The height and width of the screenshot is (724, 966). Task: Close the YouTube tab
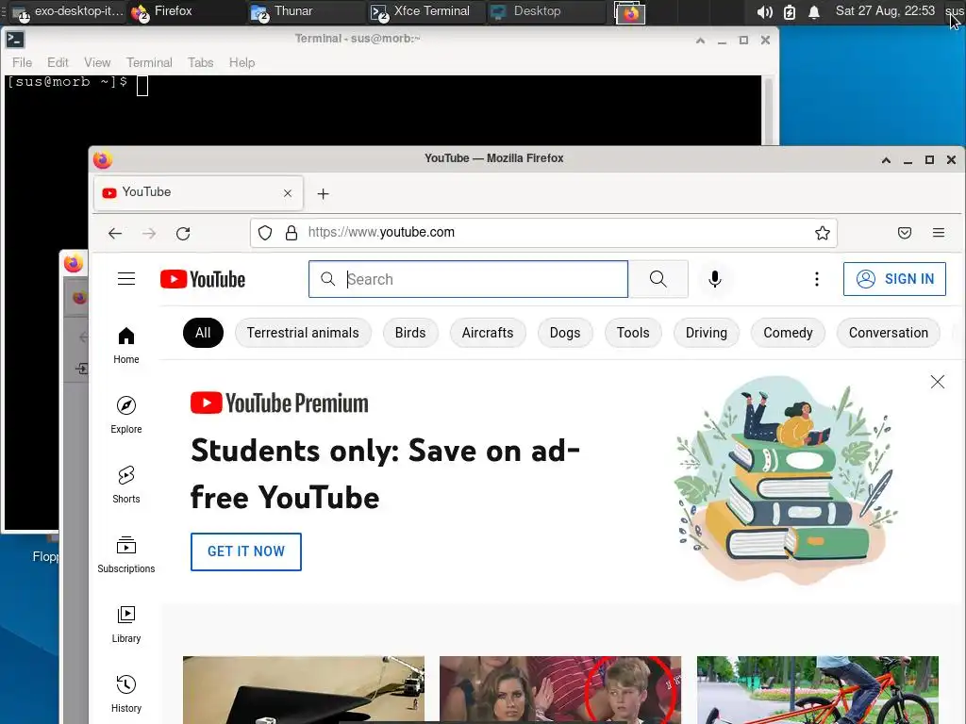(x=288, y=193)
